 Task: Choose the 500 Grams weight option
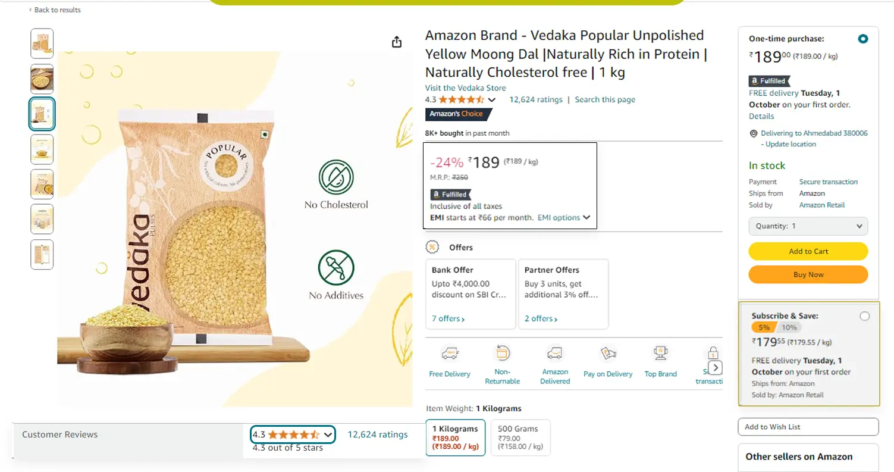(x=518, y=437)
